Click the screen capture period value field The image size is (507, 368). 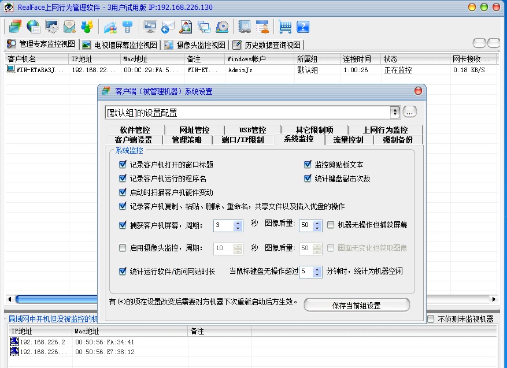[x=223, y=225]
